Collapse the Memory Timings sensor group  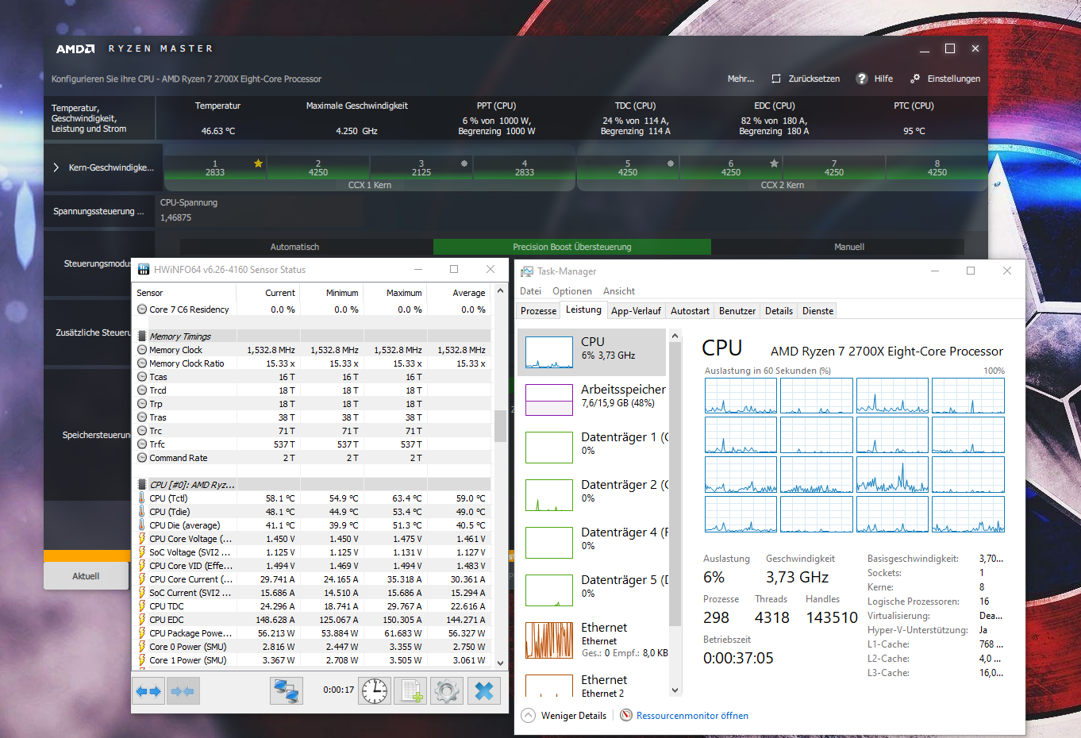pos(142,336)
